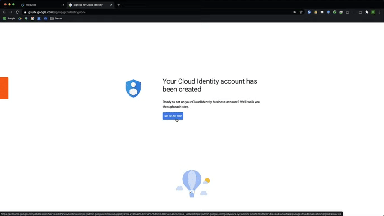The width and height of the screenshot is (384, 216).
Task: Open the Rough bookmark
Action: tap(9, 18)
